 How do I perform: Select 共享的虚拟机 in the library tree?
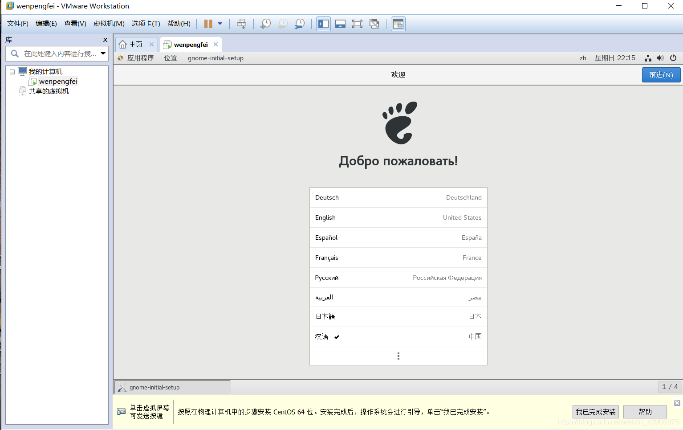pyautogui.click(x=49, y=91)
